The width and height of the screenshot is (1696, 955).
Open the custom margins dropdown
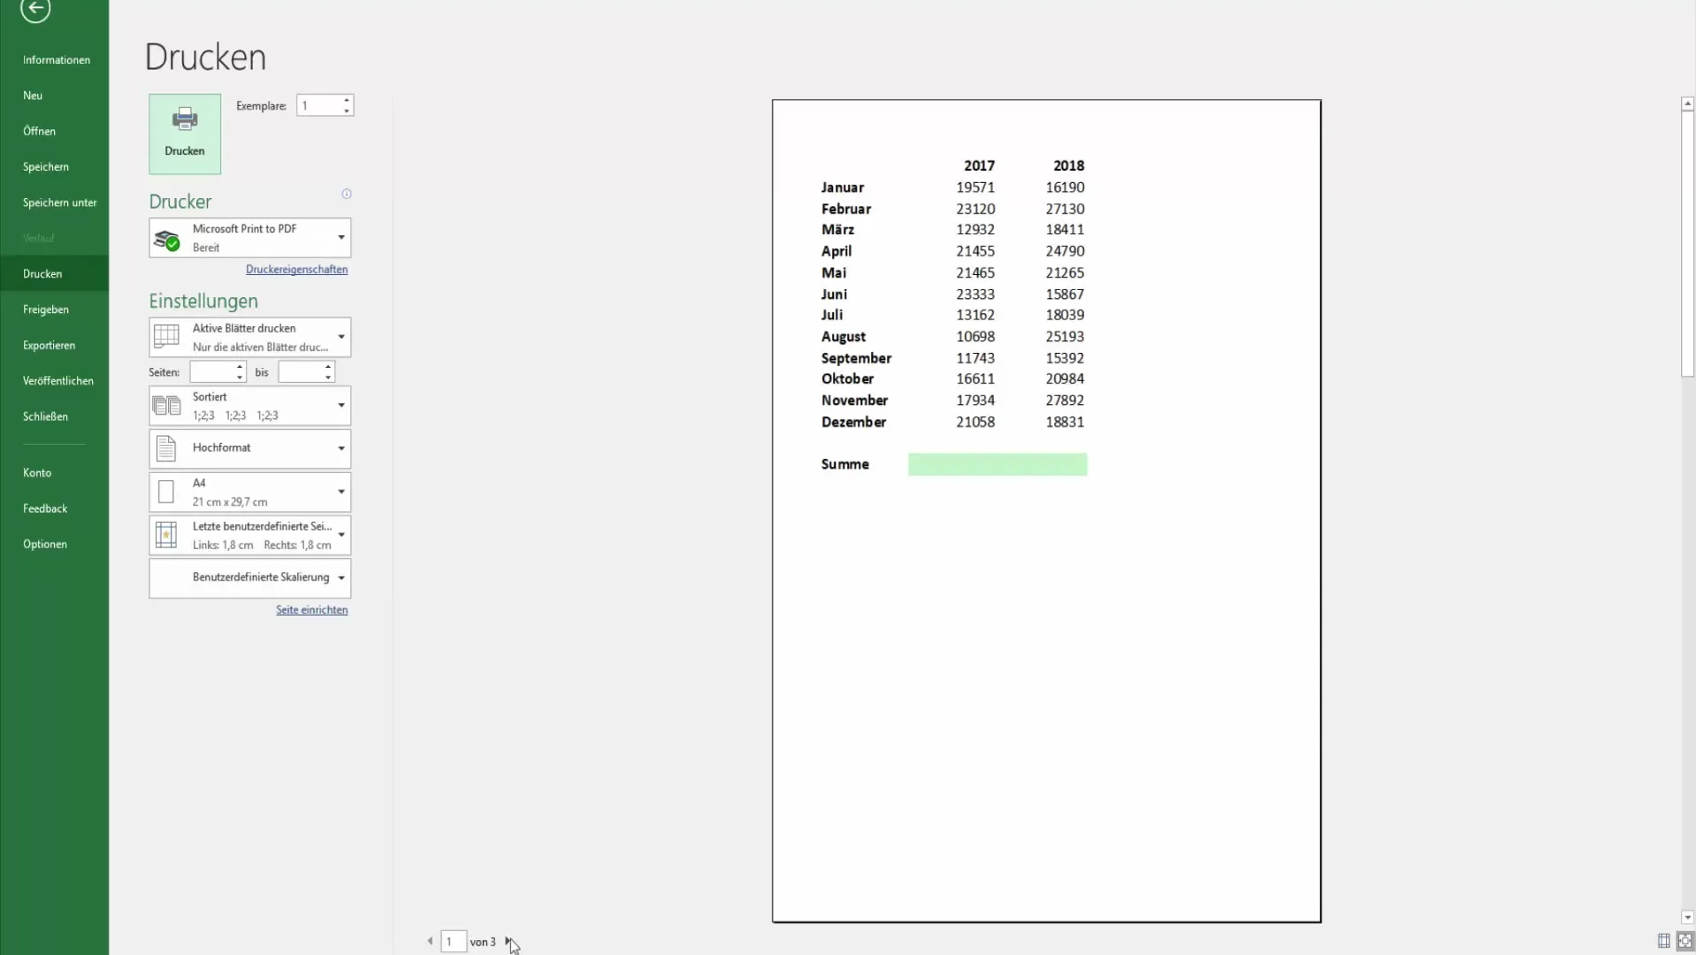[x=250, y=535]
